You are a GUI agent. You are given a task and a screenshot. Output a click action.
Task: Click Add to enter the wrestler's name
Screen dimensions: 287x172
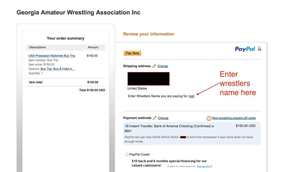[x=192, y=96]
